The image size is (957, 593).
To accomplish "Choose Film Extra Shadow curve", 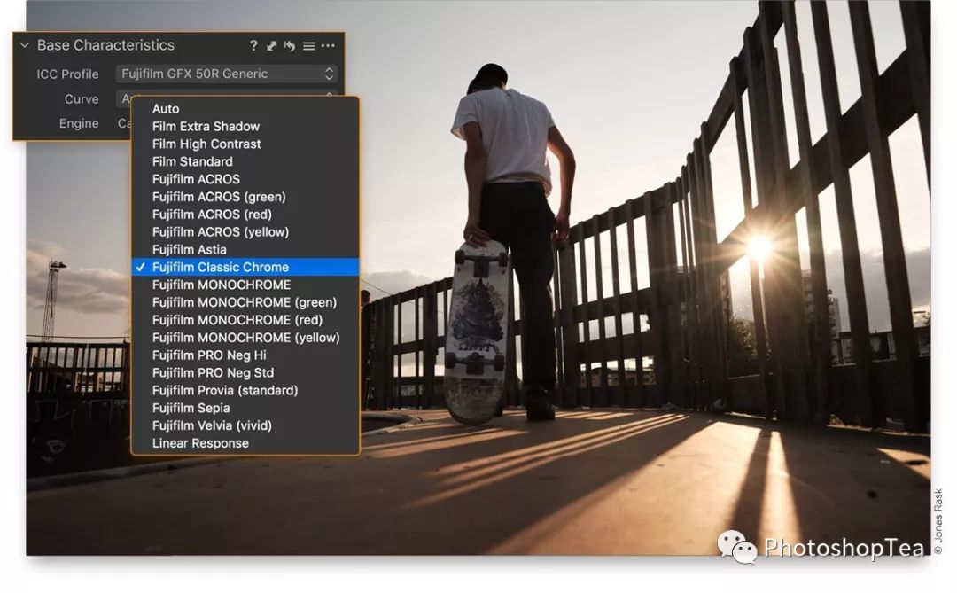I will (x=245, y=127).
